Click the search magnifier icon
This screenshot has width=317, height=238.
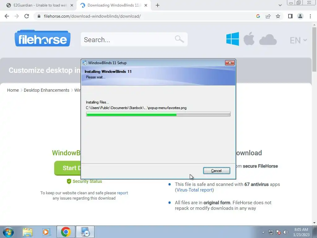click(x=179, y=39)
